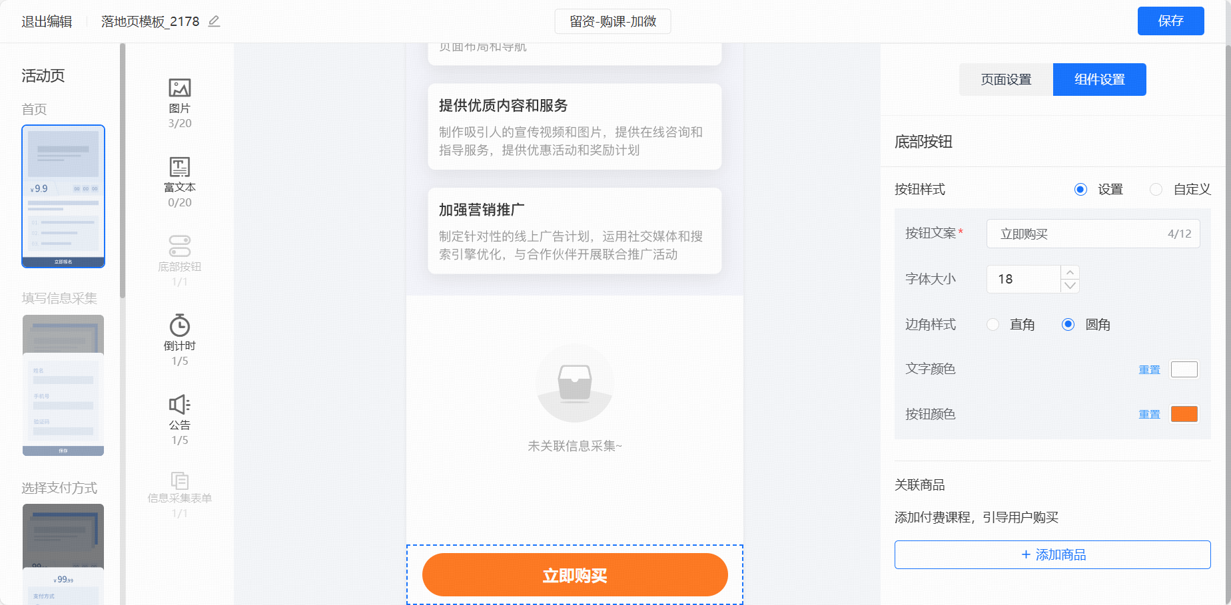This screenshot has height=605, width=1231.
Task: Open the orange button color swatch
Action: pos(1184,414)
